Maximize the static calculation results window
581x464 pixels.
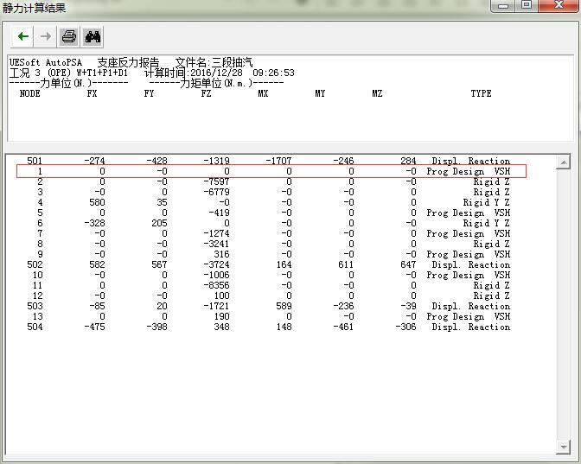(526, 6)
